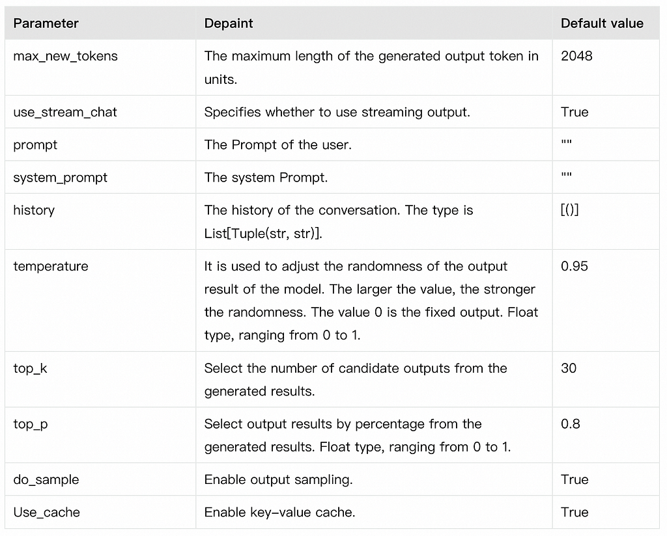
Task: Click the Use_cache parameter name
Action: (47, 512)
